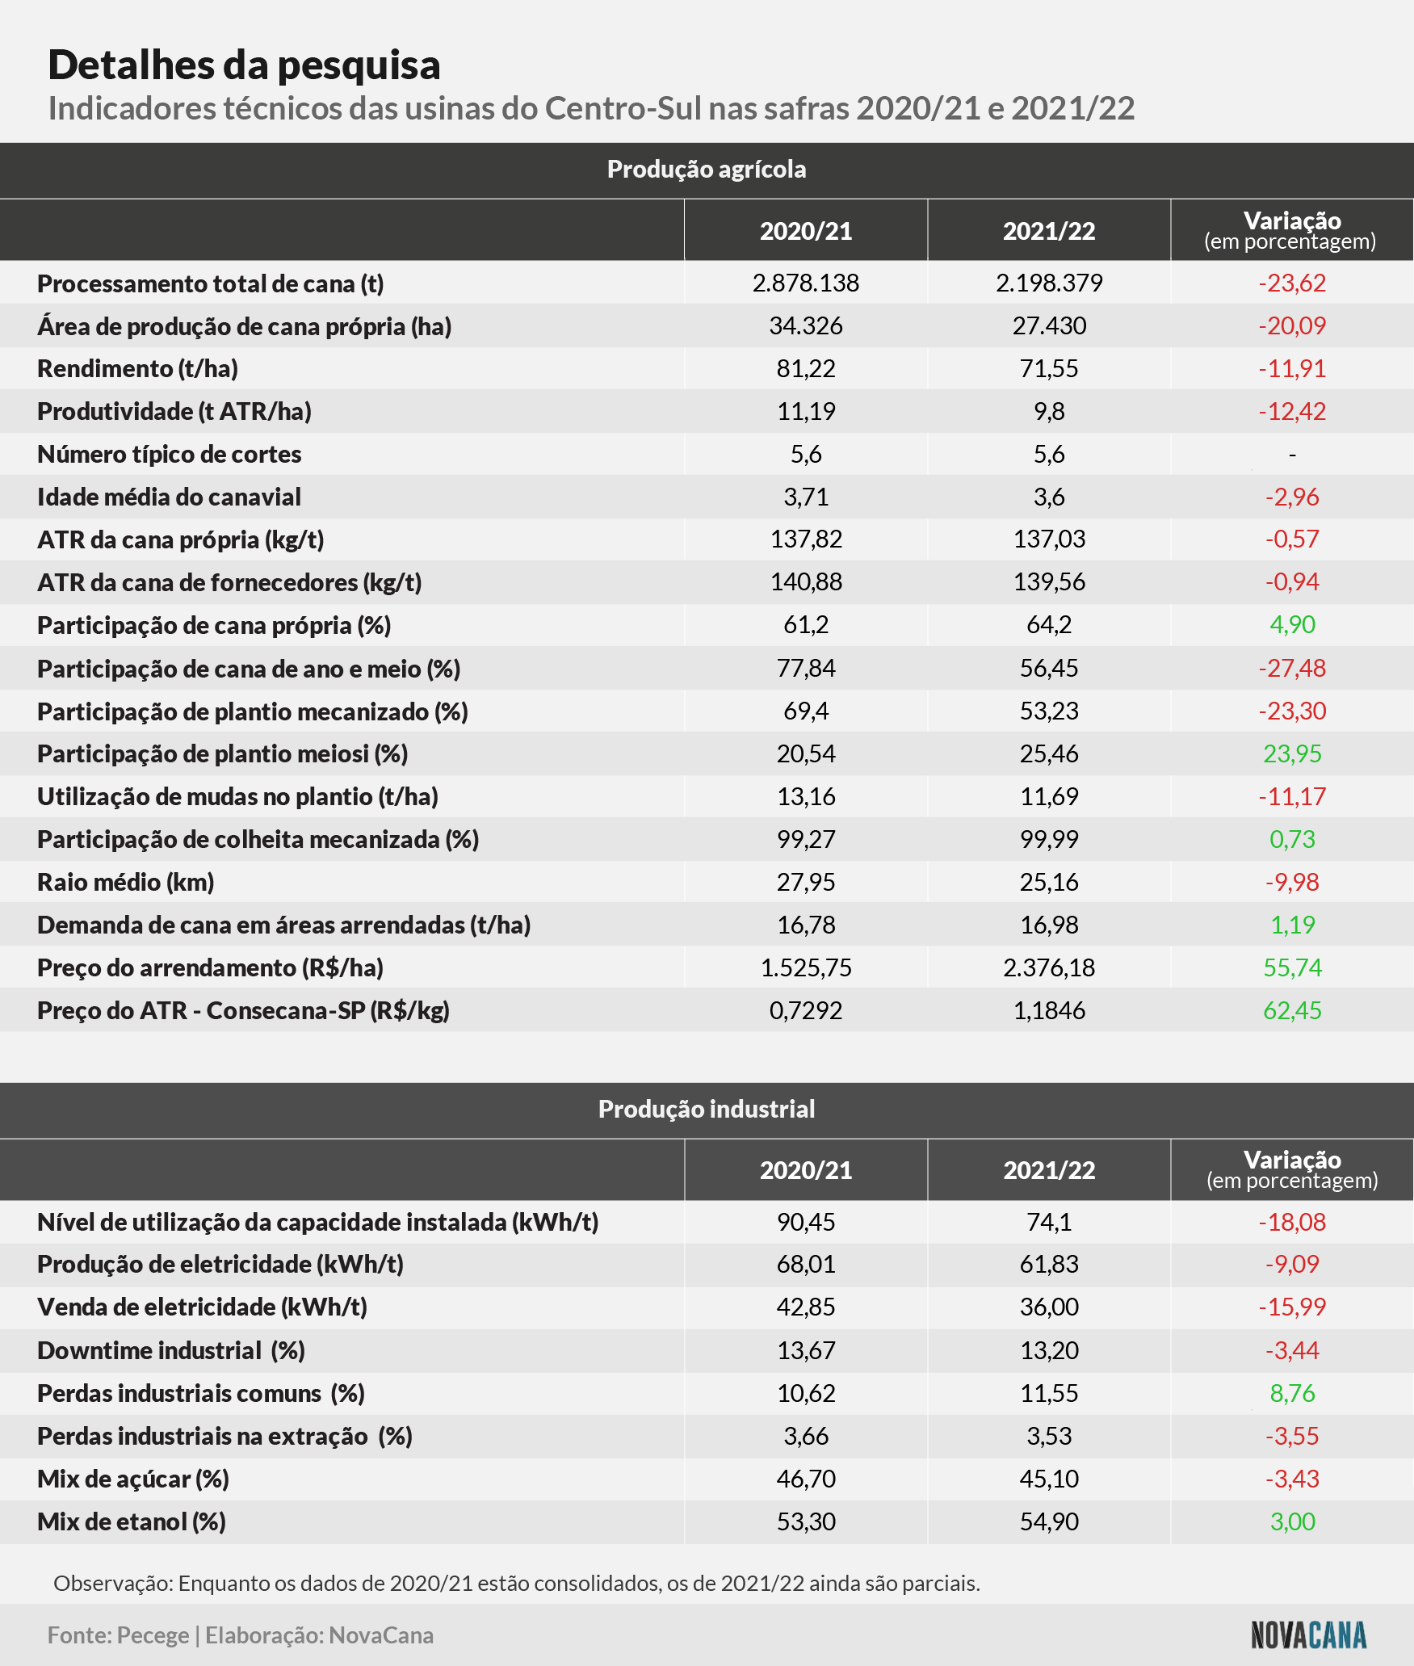Select the Produção agrícola header
1414x1666 pixels.
pos(707,170)
